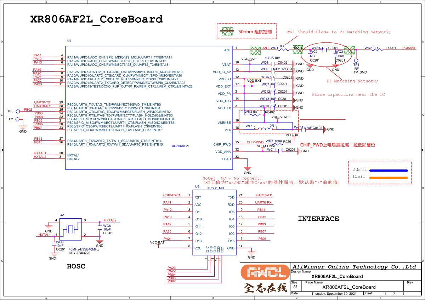The image size is (425, 300).
Task: Select the RST pin label on U3
Action: 198,197
